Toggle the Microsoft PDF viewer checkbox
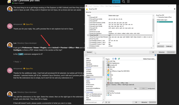The width and height of the screenshot is (179, 105). (89, 21)
